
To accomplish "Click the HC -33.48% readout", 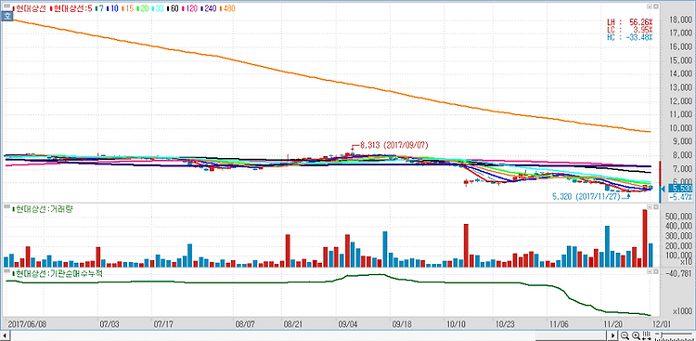I will click(630, 36).
